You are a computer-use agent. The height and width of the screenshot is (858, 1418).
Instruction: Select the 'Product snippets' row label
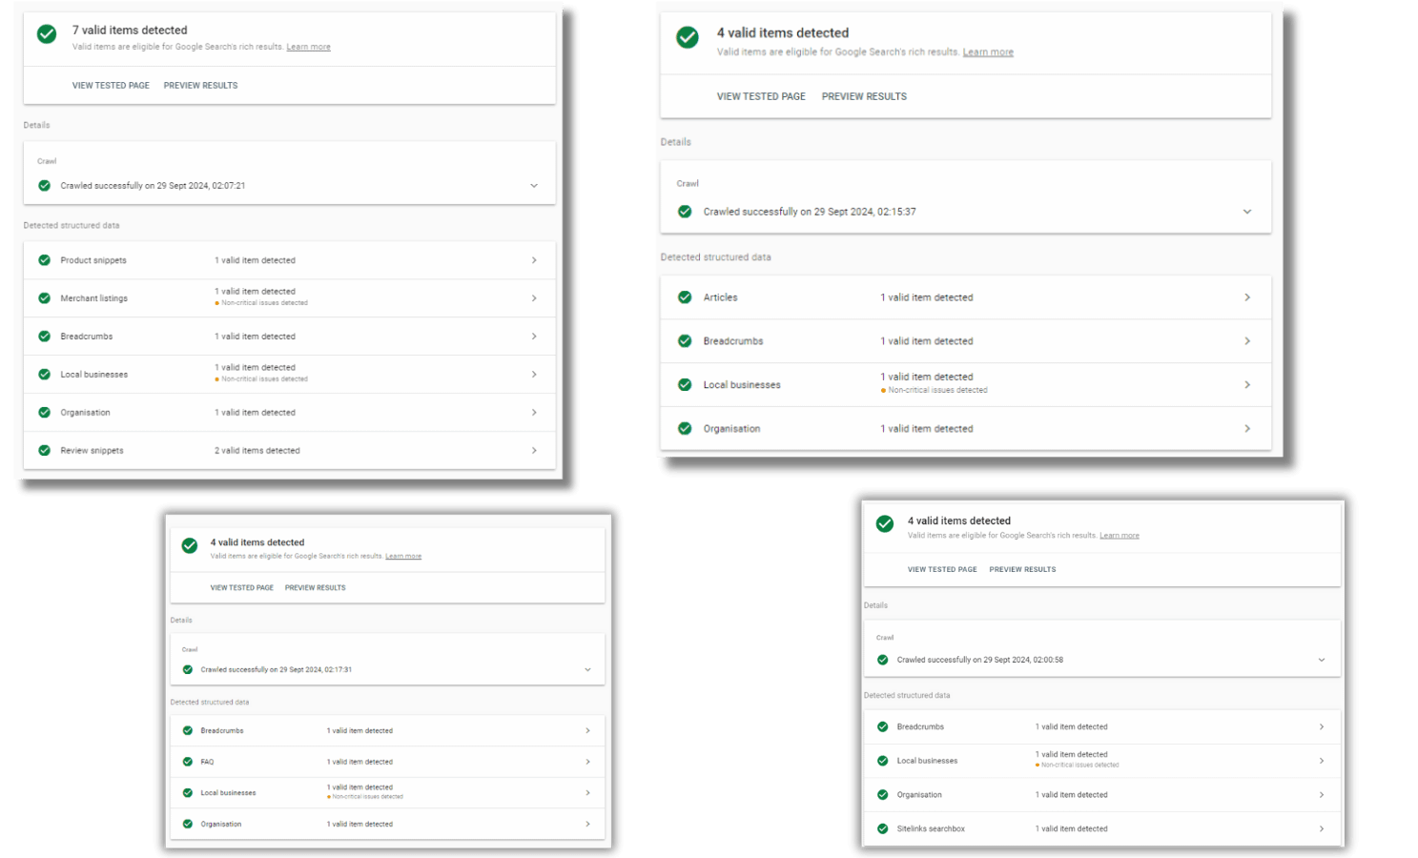[x=93, y=260]
